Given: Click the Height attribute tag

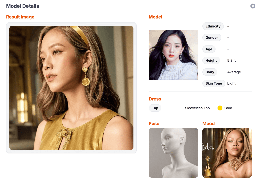Looking at the screenshot, I should point(211,60).
